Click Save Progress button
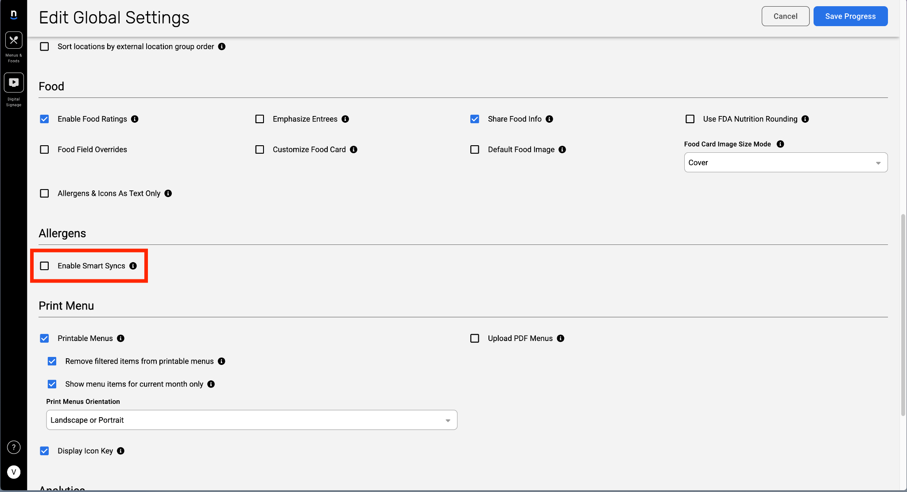 (850, 16)
